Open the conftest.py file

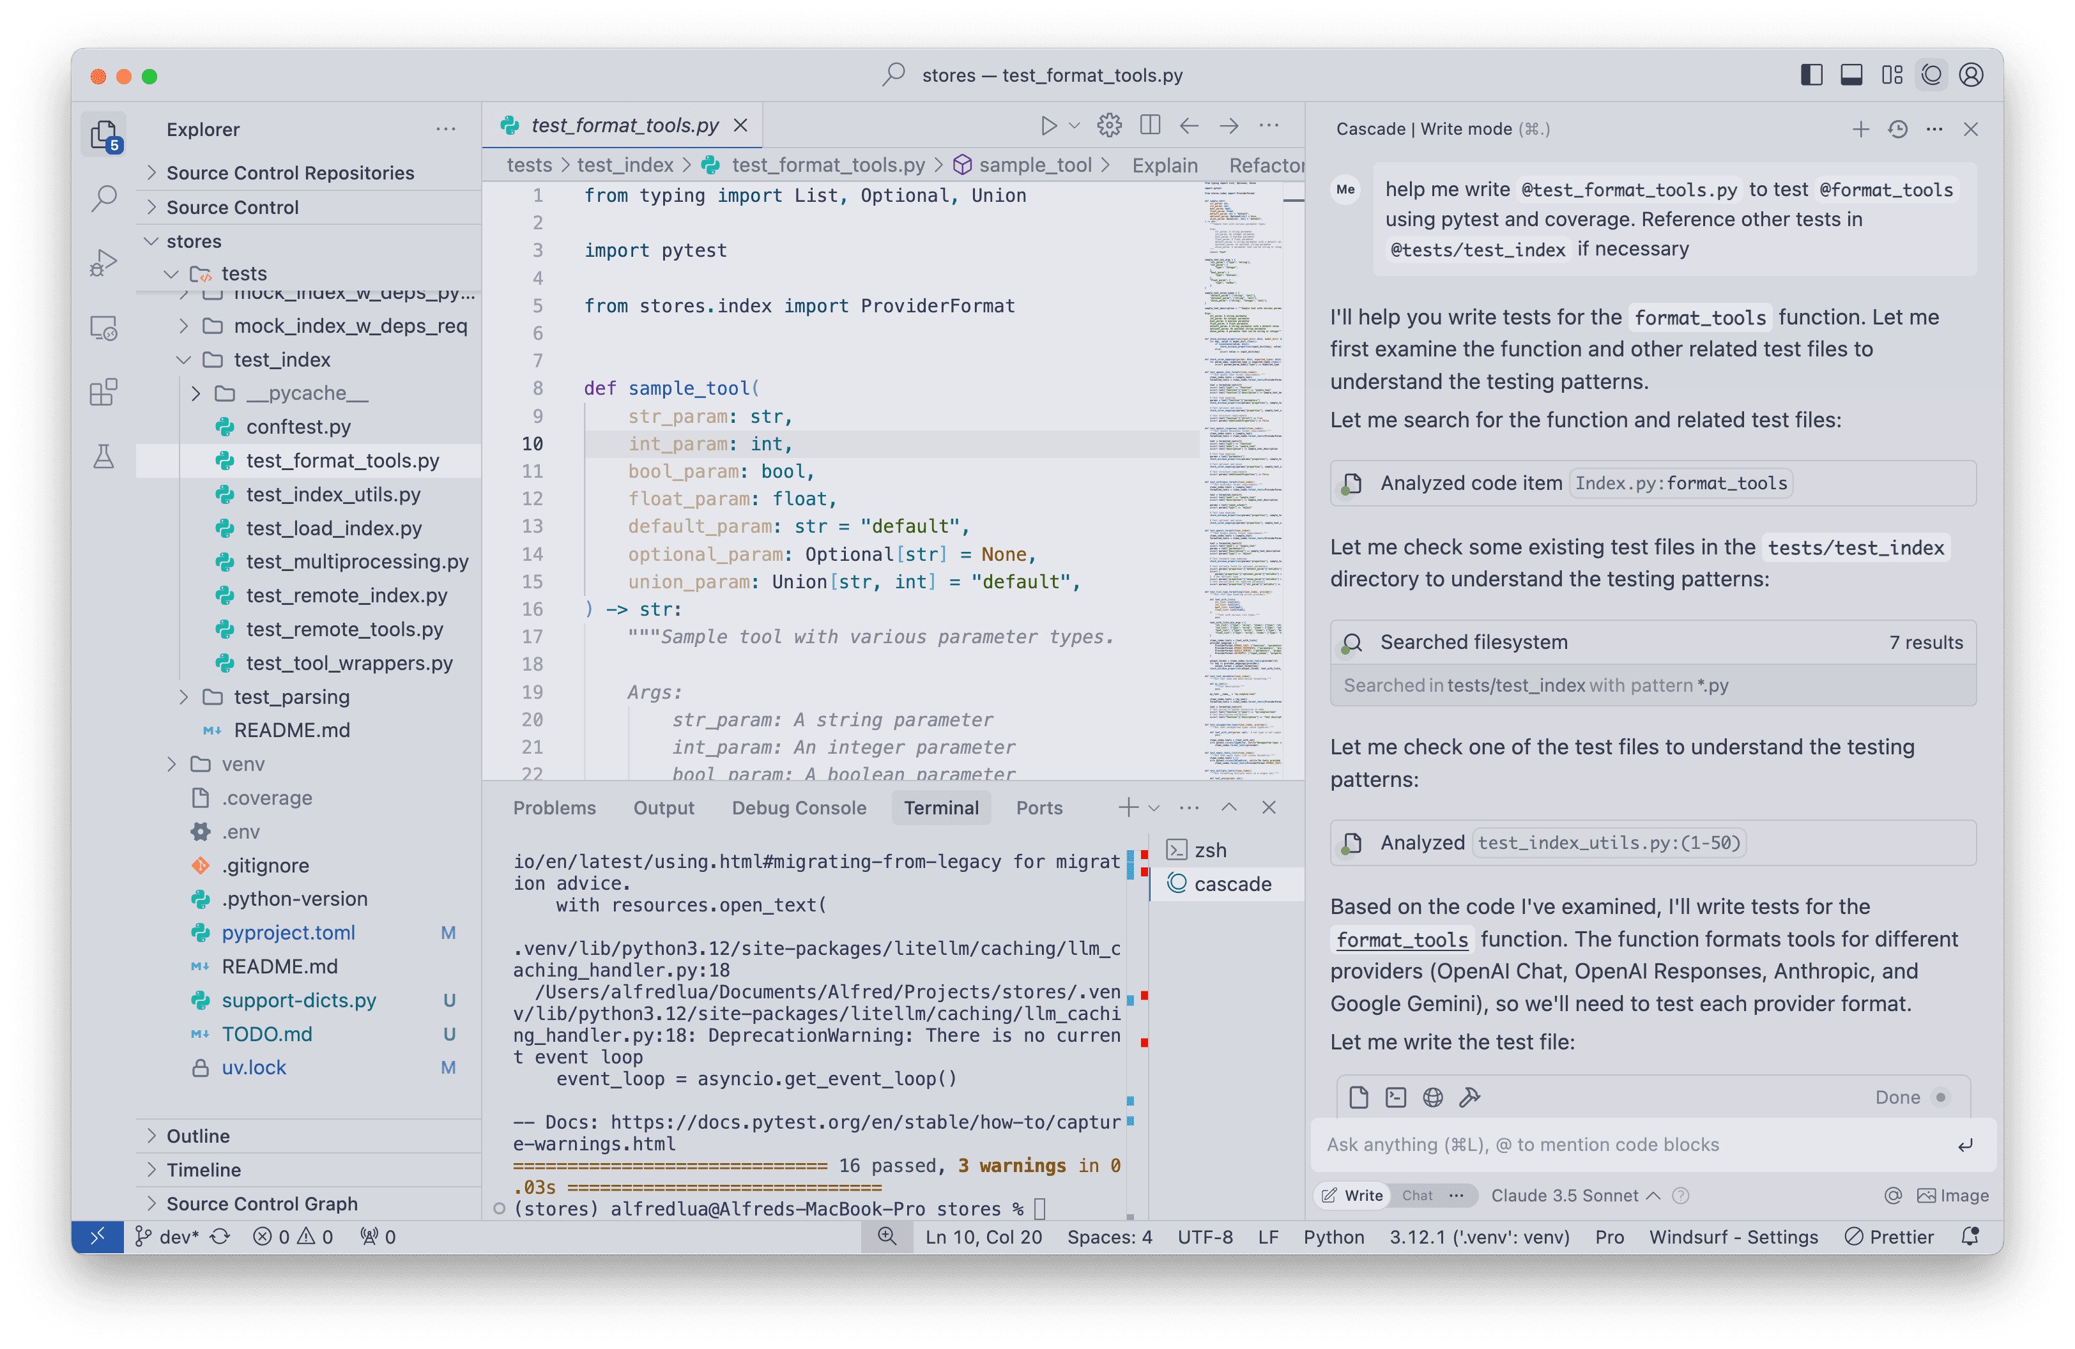point(298,427)
